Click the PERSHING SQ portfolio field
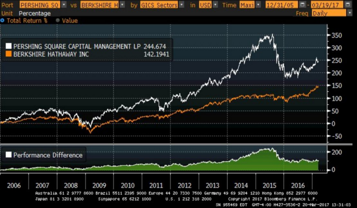This screenshot has height=208, width=357. pos(40,5)
